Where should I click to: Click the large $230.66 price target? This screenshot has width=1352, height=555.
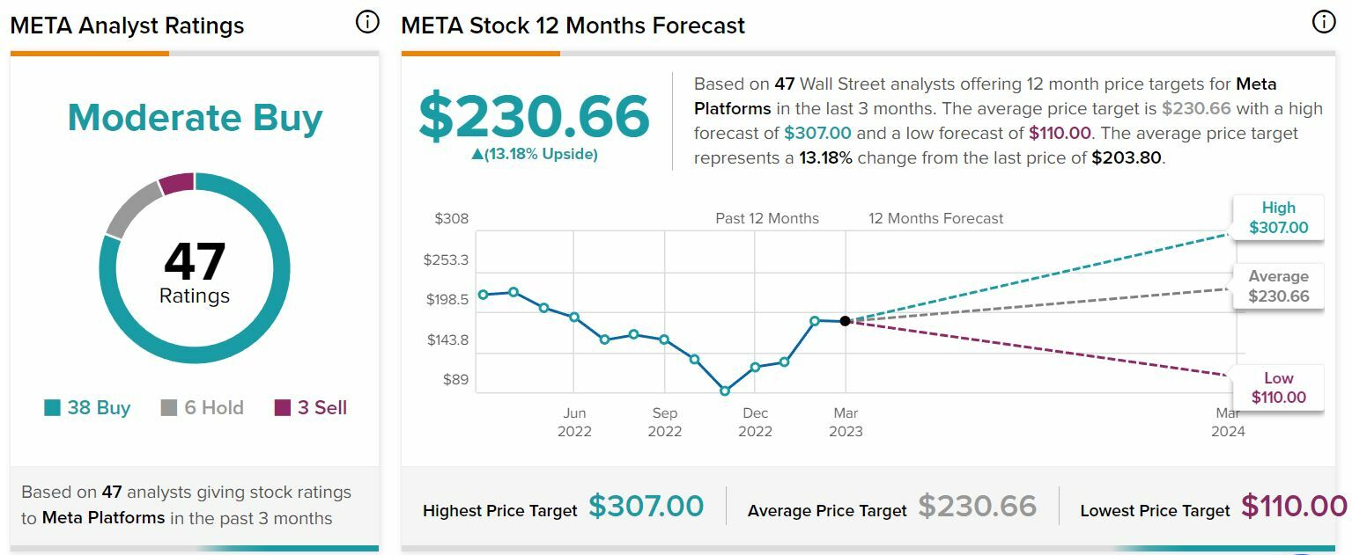pyautogui.click(x=534, y=117)
